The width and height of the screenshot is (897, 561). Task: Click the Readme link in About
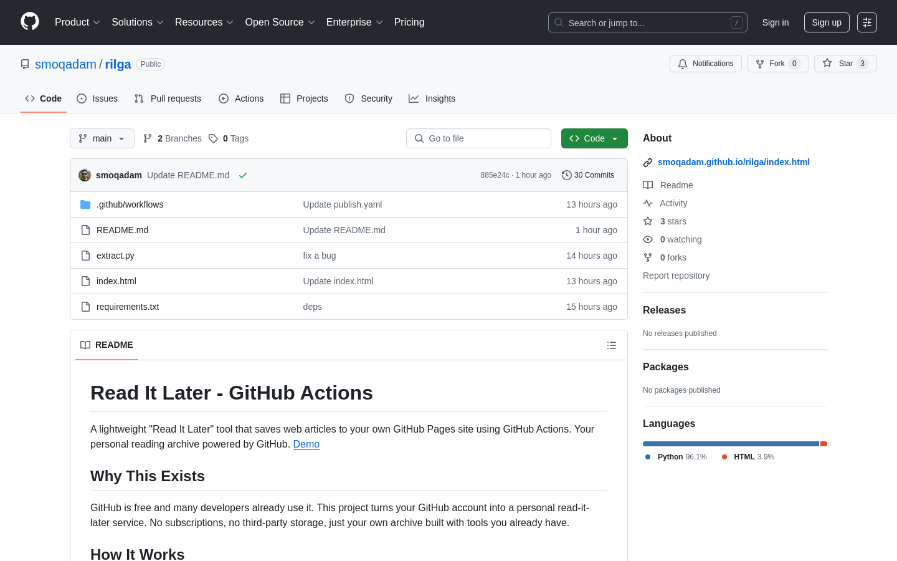click(668, 185)
